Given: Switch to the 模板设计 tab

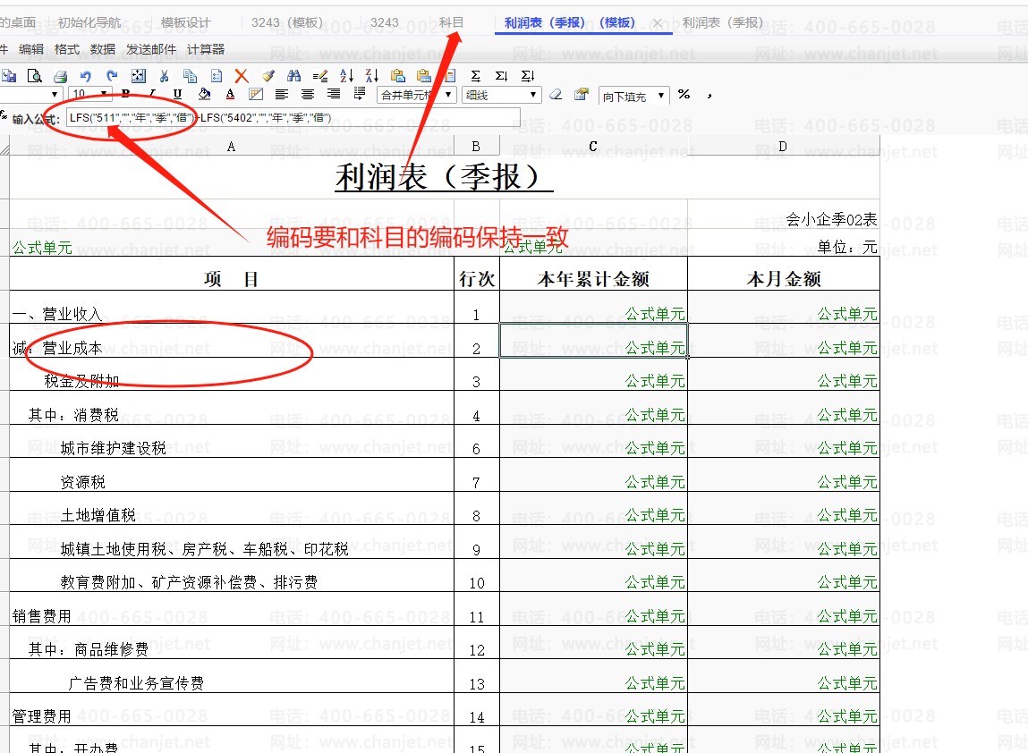Looking at the screenshot, I should coord(185,22).
